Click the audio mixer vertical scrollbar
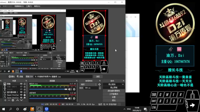Image resolution: width=200 pixels, height=112 pixels. (77, 92)
